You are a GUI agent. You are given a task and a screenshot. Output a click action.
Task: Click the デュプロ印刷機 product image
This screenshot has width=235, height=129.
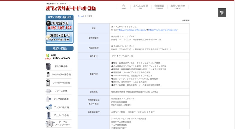click(48, 99)
